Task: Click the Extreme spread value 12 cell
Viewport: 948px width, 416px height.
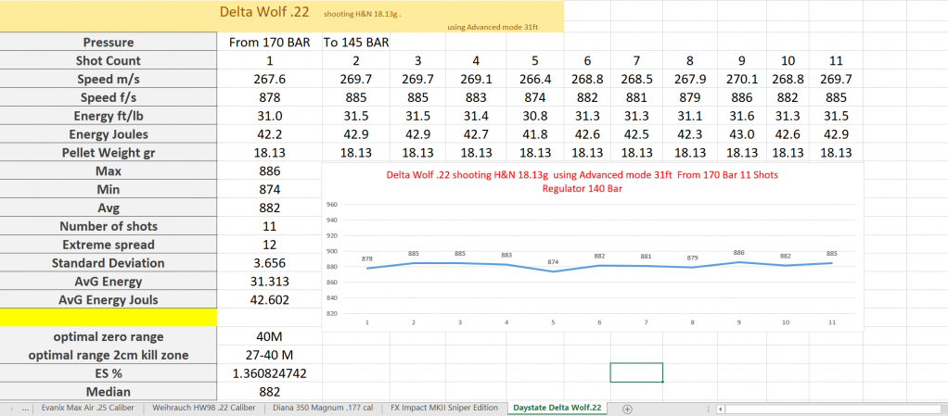Action: tap(270, 245)
